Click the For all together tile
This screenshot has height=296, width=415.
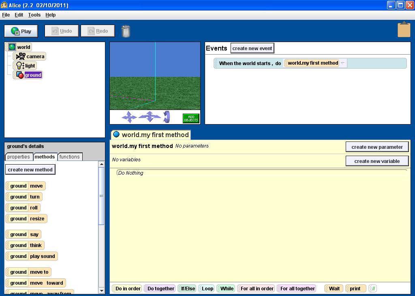point(297,289)
